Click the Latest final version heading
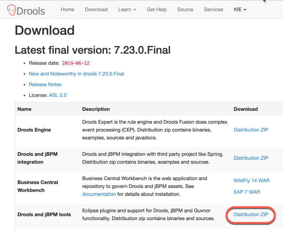The image size is (283, 232). click(92, 50)
